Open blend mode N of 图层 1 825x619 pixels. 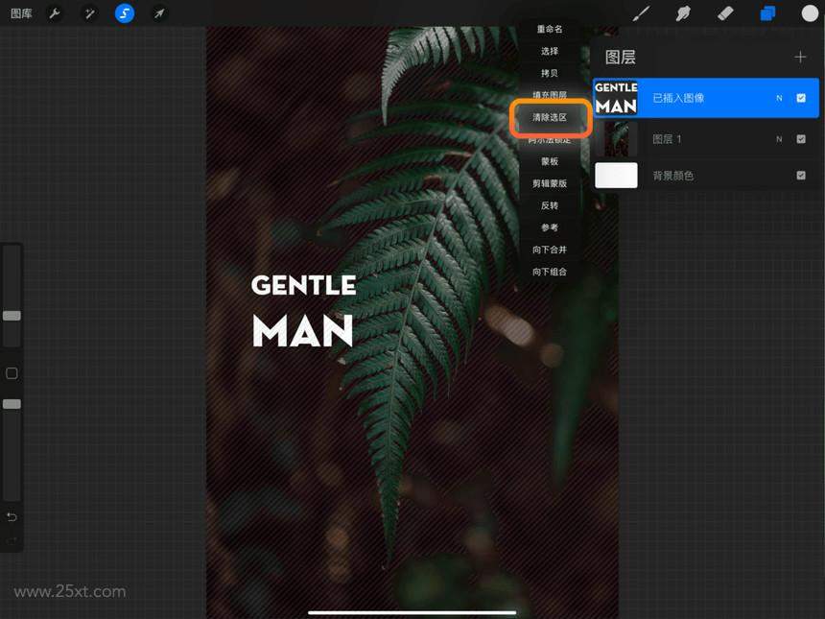779,139
